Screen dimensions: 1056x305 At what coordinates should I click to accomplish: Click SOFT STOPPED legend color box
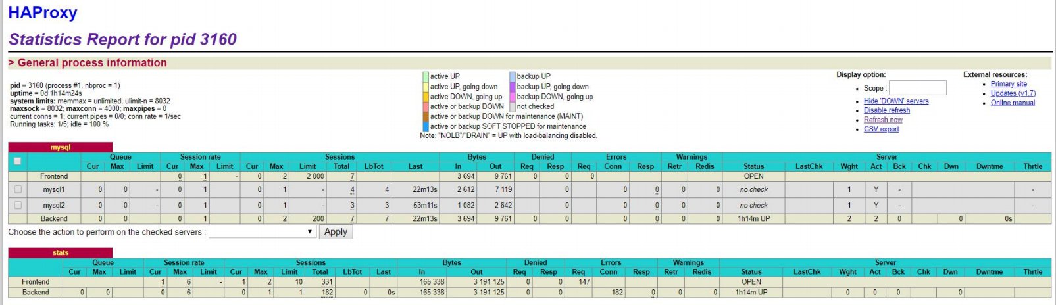[x=426, y=126]
